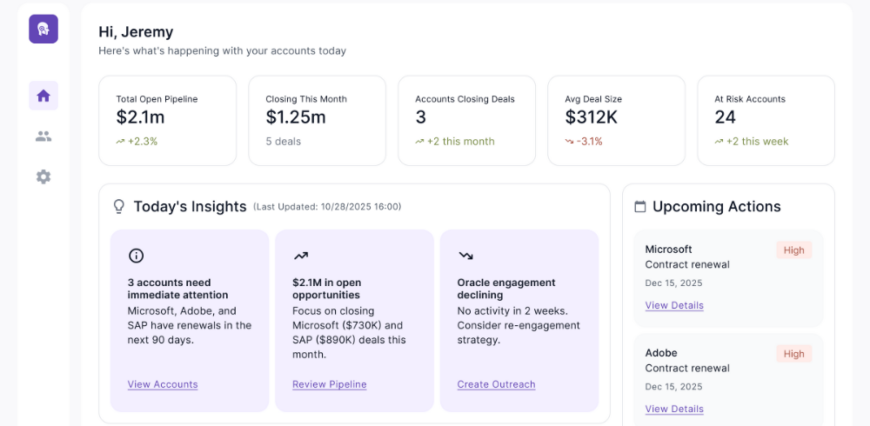Click the trend arrow beside +2 this week
This screenshot has height=426, width=870.
pyautogui.click(x=719, y=142)
